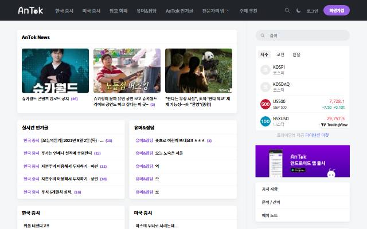This screenshot has height=229, width=367.
Task: Open the 한국 증시 board heading in the lower card
Action: (31, 213)
